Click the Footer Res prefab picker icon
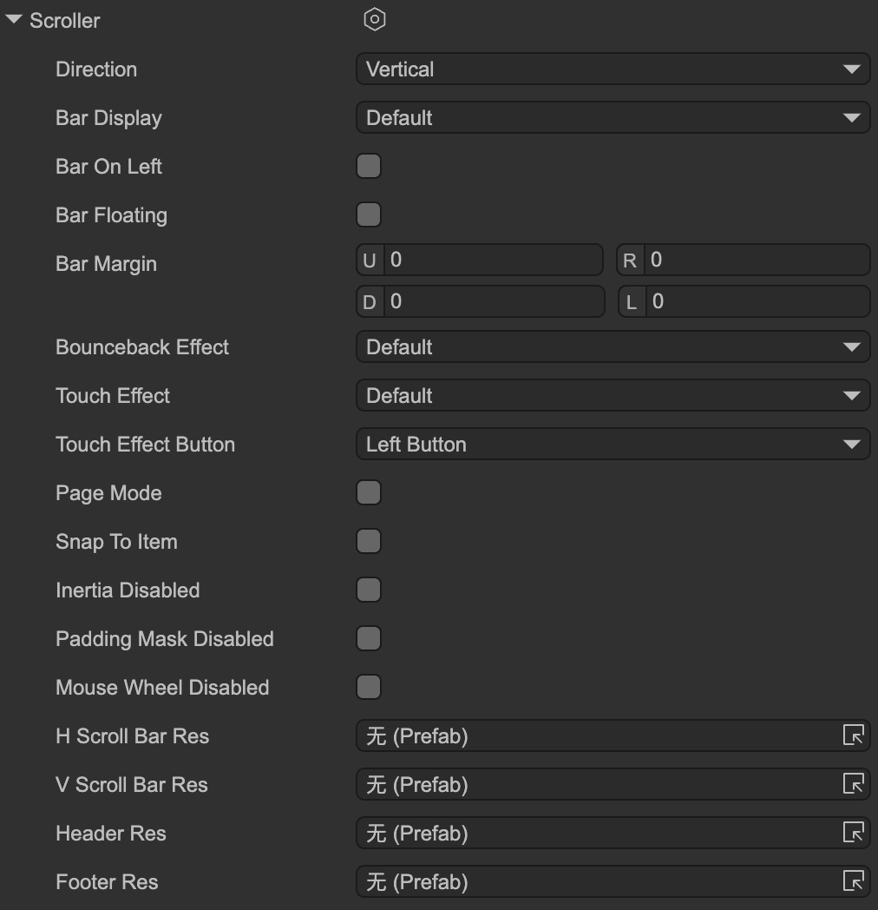The image size is (878, 910). tap(853, 882)
